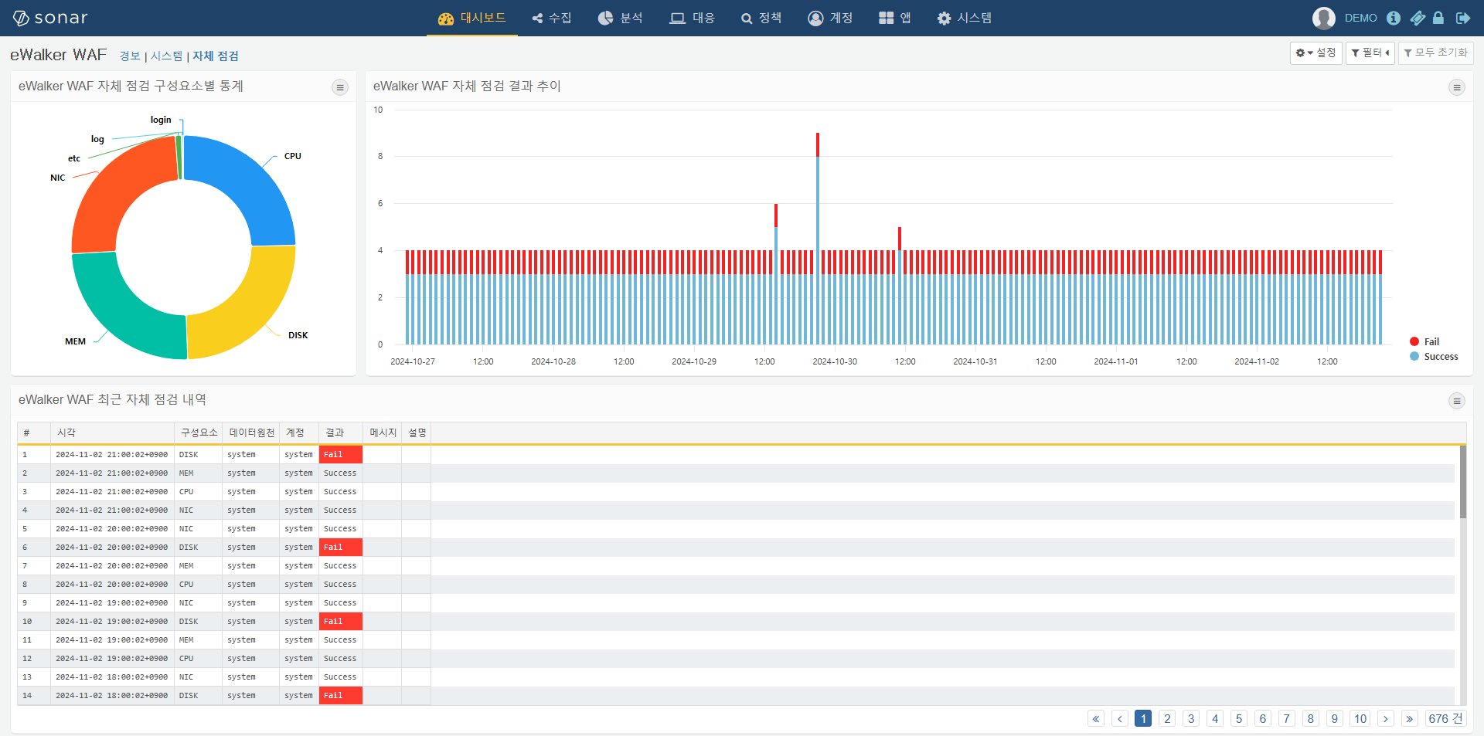Sort by the 데이터원천 column header

pos(251,432)
